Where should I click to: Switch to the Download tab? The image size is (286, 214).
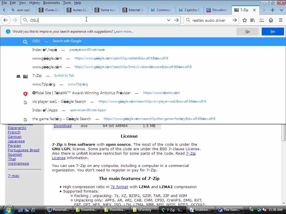pyautogui.click(x=218, y=10)
